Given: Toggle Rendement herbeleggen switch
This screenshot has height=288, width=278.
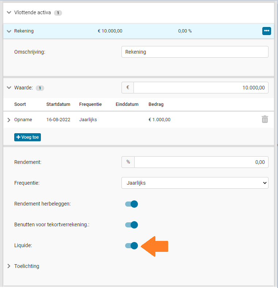Looking at the screenshot, I should coord(131,204).
